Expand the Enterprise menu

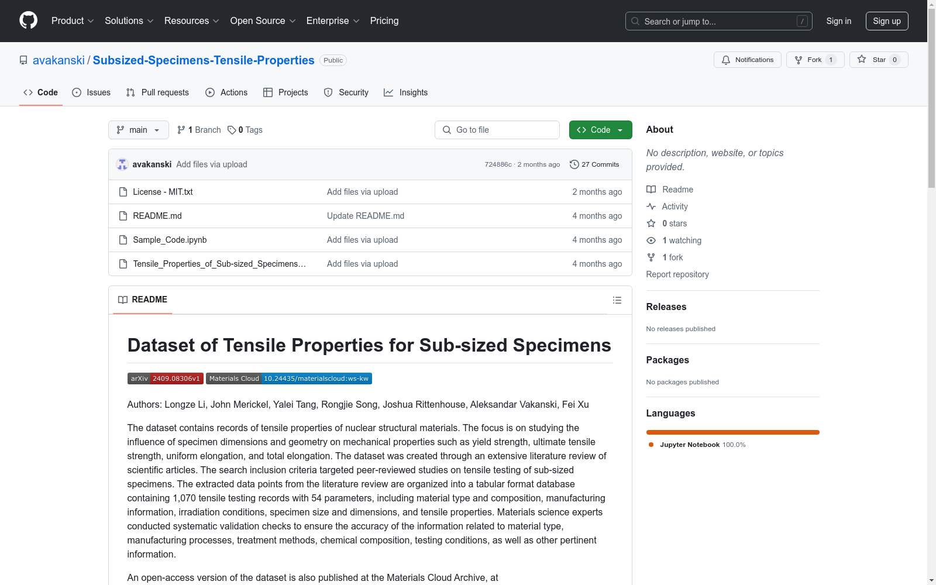[333, 21]
